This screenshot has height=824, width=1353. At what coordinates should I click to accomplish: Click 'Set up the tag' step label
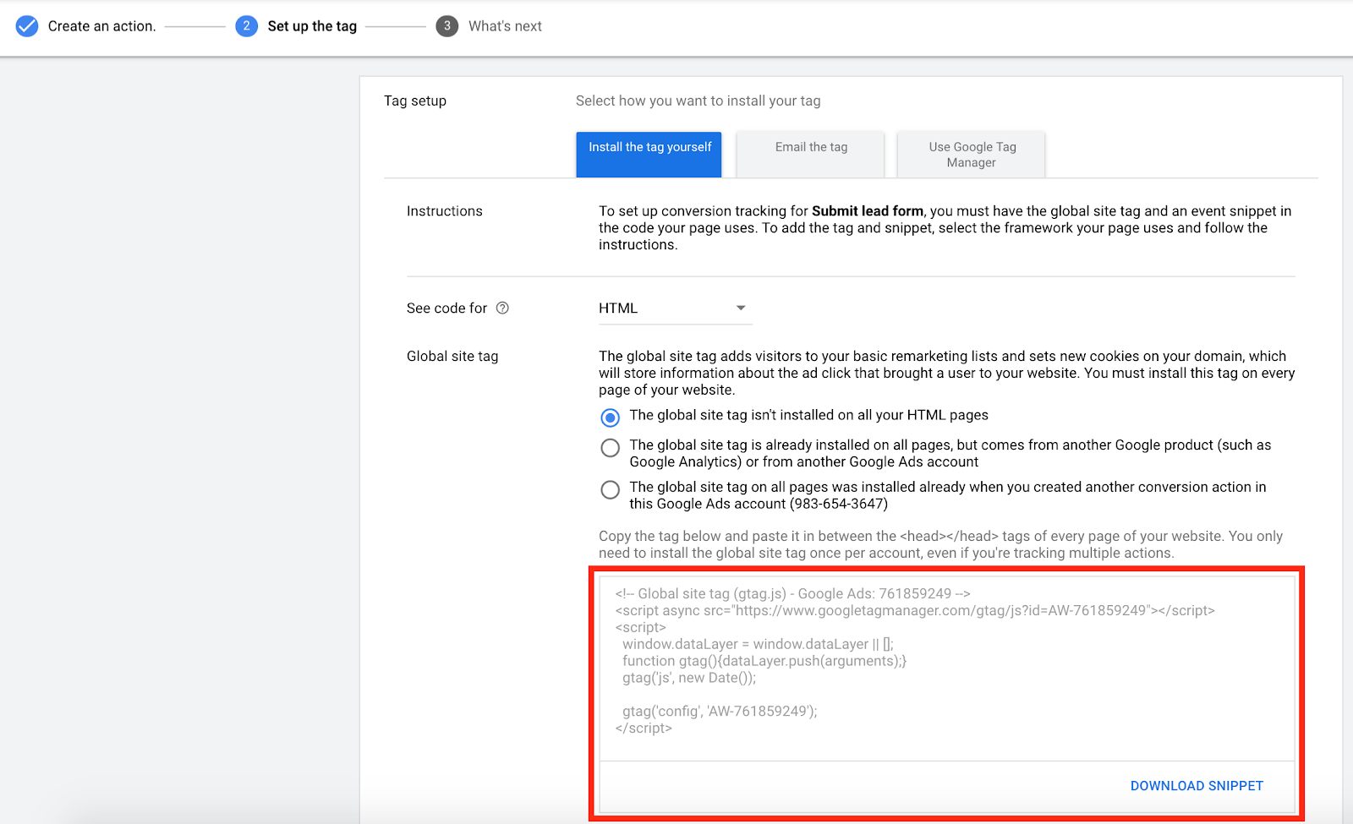tap(312, 26)
